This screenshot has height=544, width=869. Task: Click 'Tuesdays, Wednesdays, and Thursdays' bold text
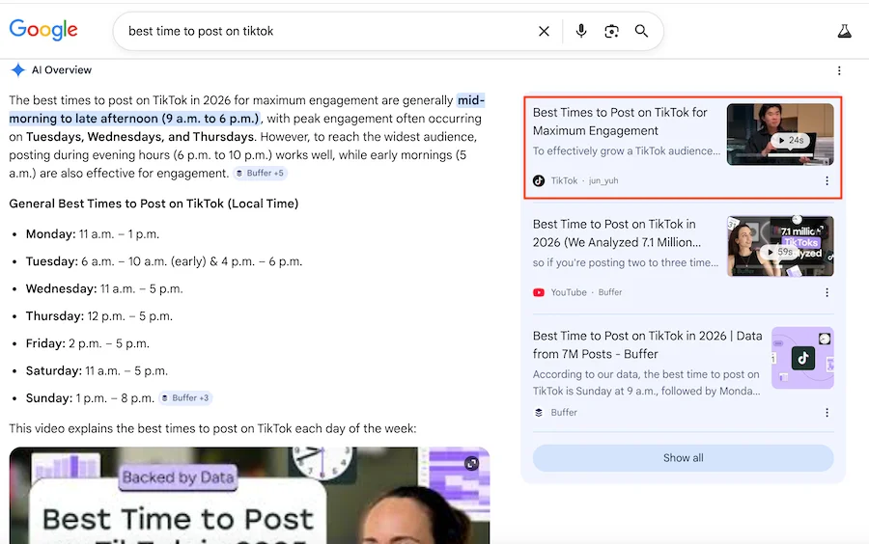(140, 137)
